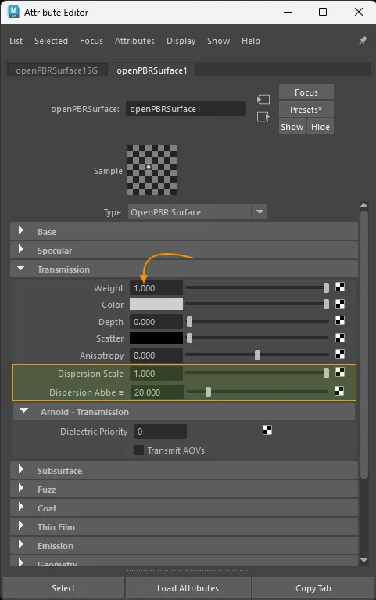Click the Copy Tab button
The height and width of the screenshot is (600, 376).
(313, 588)
